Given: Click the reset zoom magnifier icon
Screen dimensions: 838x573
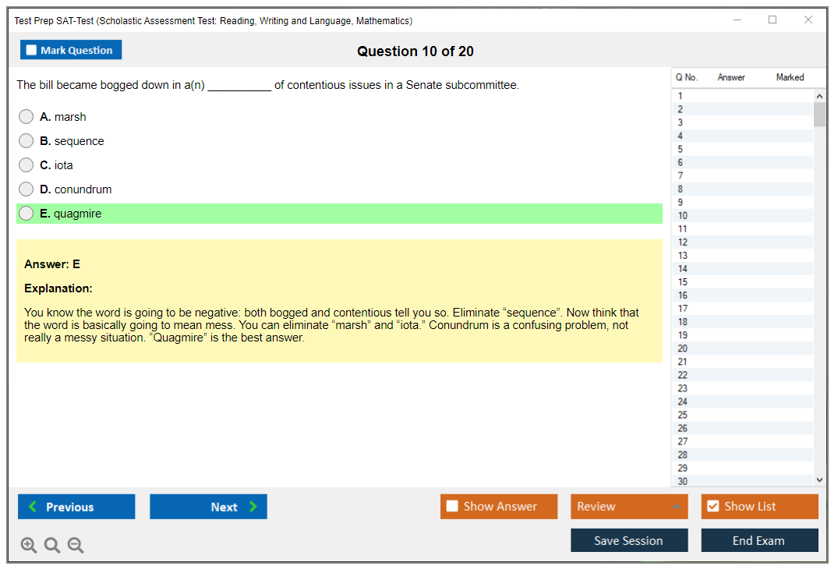Looking at the screenshot, I should click(x=51, y=545).
